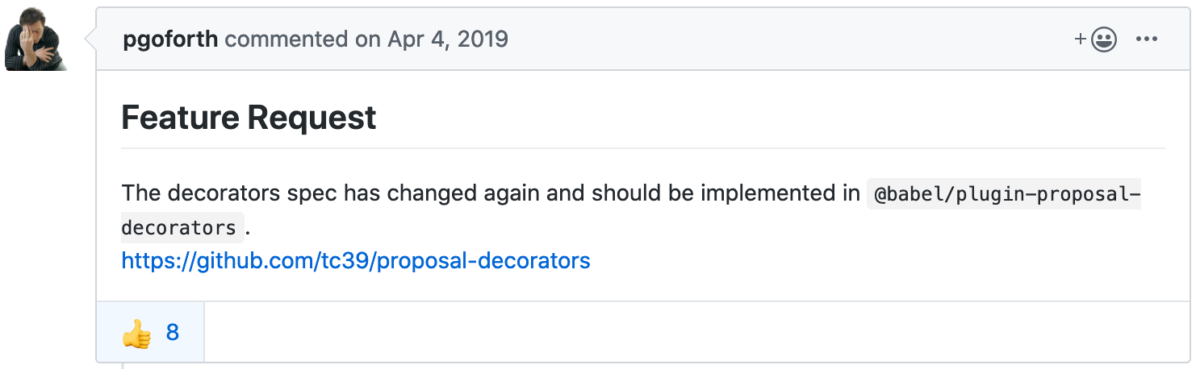Click the speech caret pointing to avatar
This screenshot has width=1196, height=369.
tap(90, 39)
